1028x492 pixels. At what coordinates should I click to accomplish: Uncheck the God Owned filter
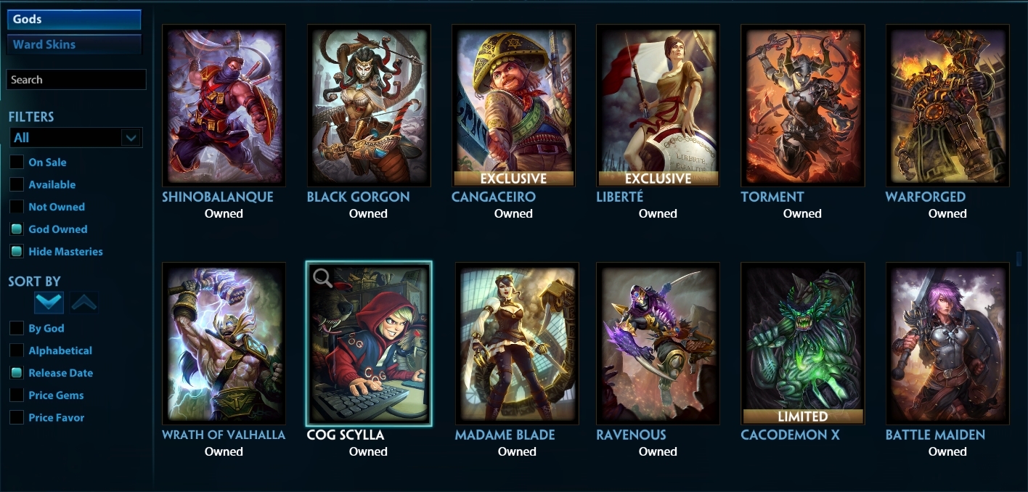[16, 229]
